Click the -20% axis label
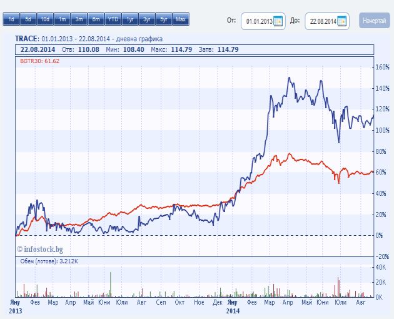Image resolution: width=394 pixels, height=319 pixels. [382, 256]
